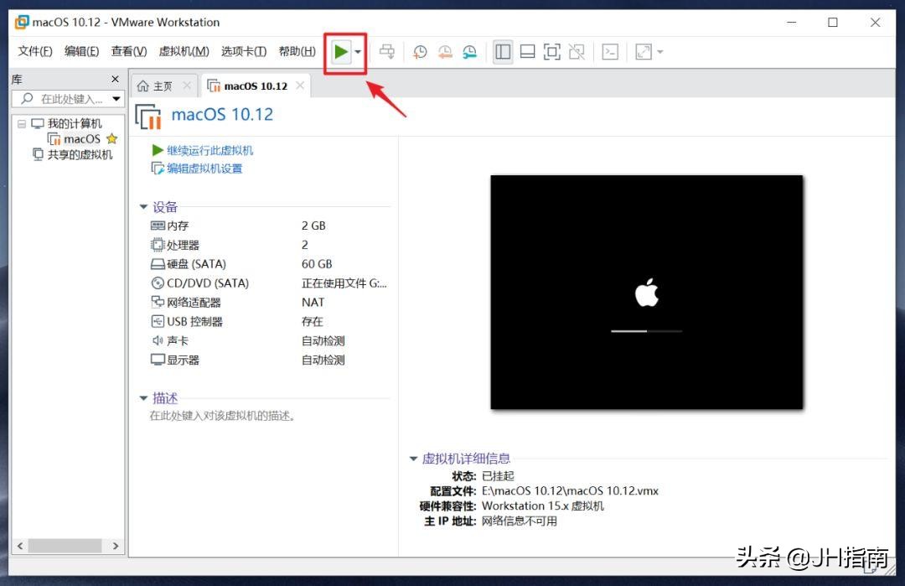This screenshot has height=586, width=905.
Task: Open the 帮助(H) menu
Action: (297, 51)
